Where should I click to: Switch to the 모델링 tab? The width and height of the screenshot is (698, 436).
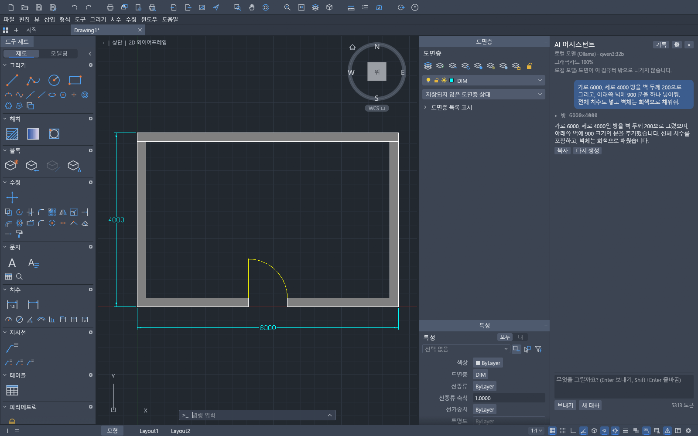(x=59, y=53)
